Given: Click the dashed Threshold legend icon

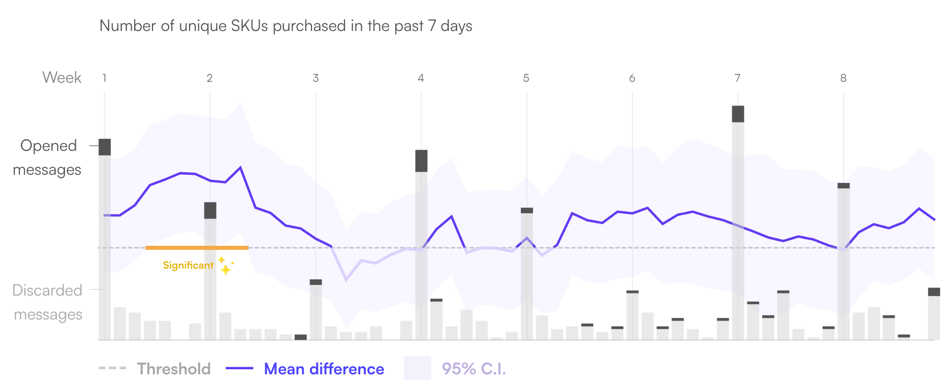Looking at the screenshot, I should tap(112, 368).
